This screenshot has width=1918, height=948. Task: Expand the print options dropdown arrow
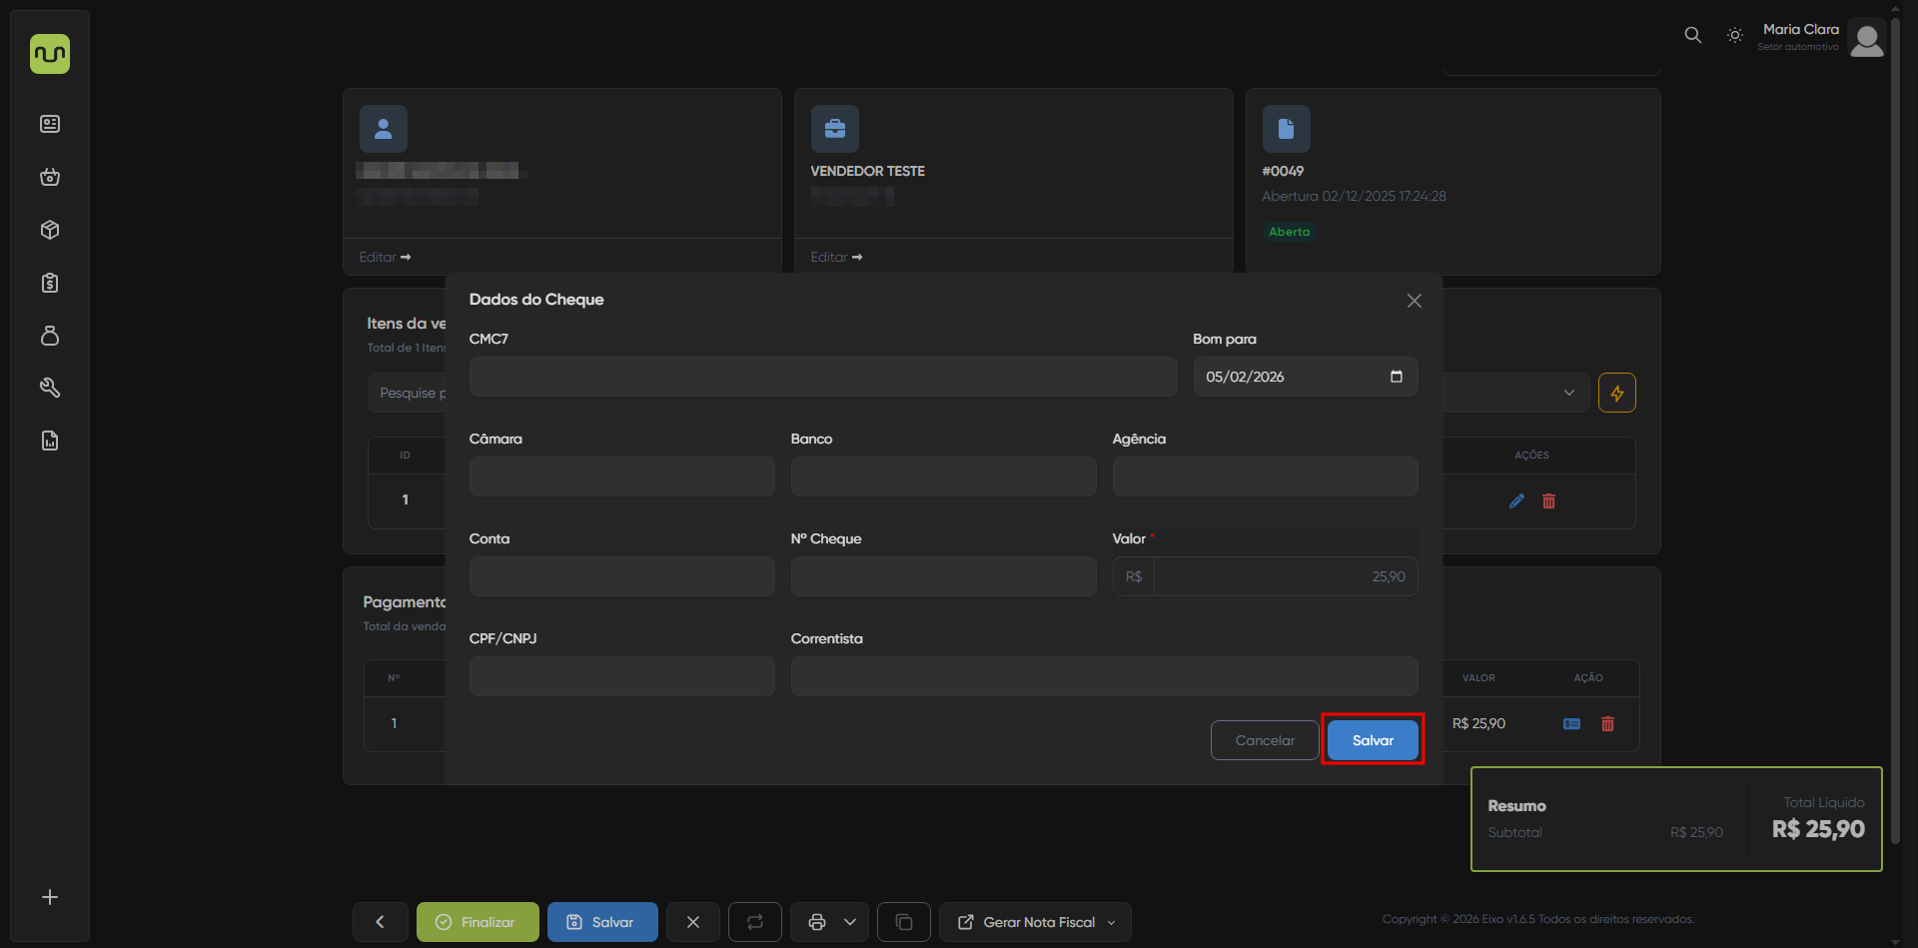(x=850, y=922)
